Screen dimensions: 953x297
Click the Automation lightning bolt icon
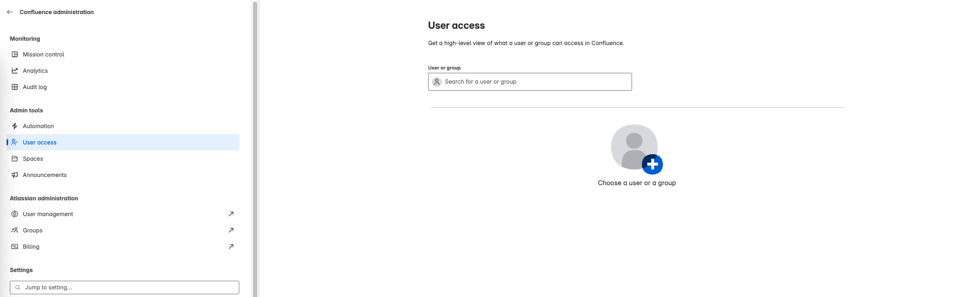15,126
